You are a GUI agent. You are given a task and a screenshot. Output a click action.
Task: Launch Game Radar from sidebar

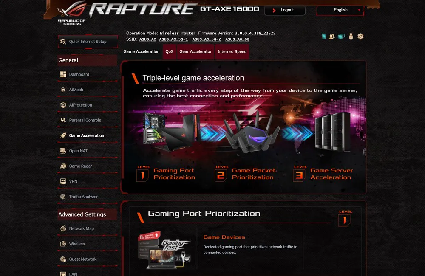(88, 166)
